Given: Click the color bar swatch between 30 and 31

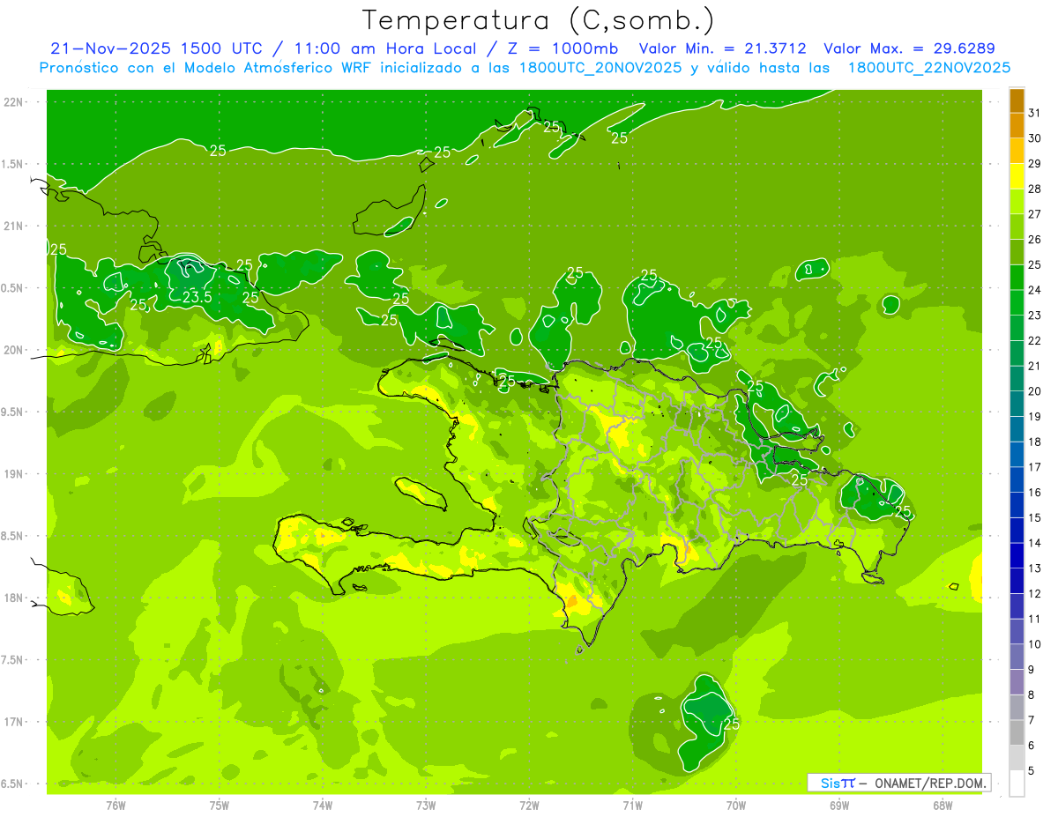Looking at the screenshot, I should coord(1017,126).
